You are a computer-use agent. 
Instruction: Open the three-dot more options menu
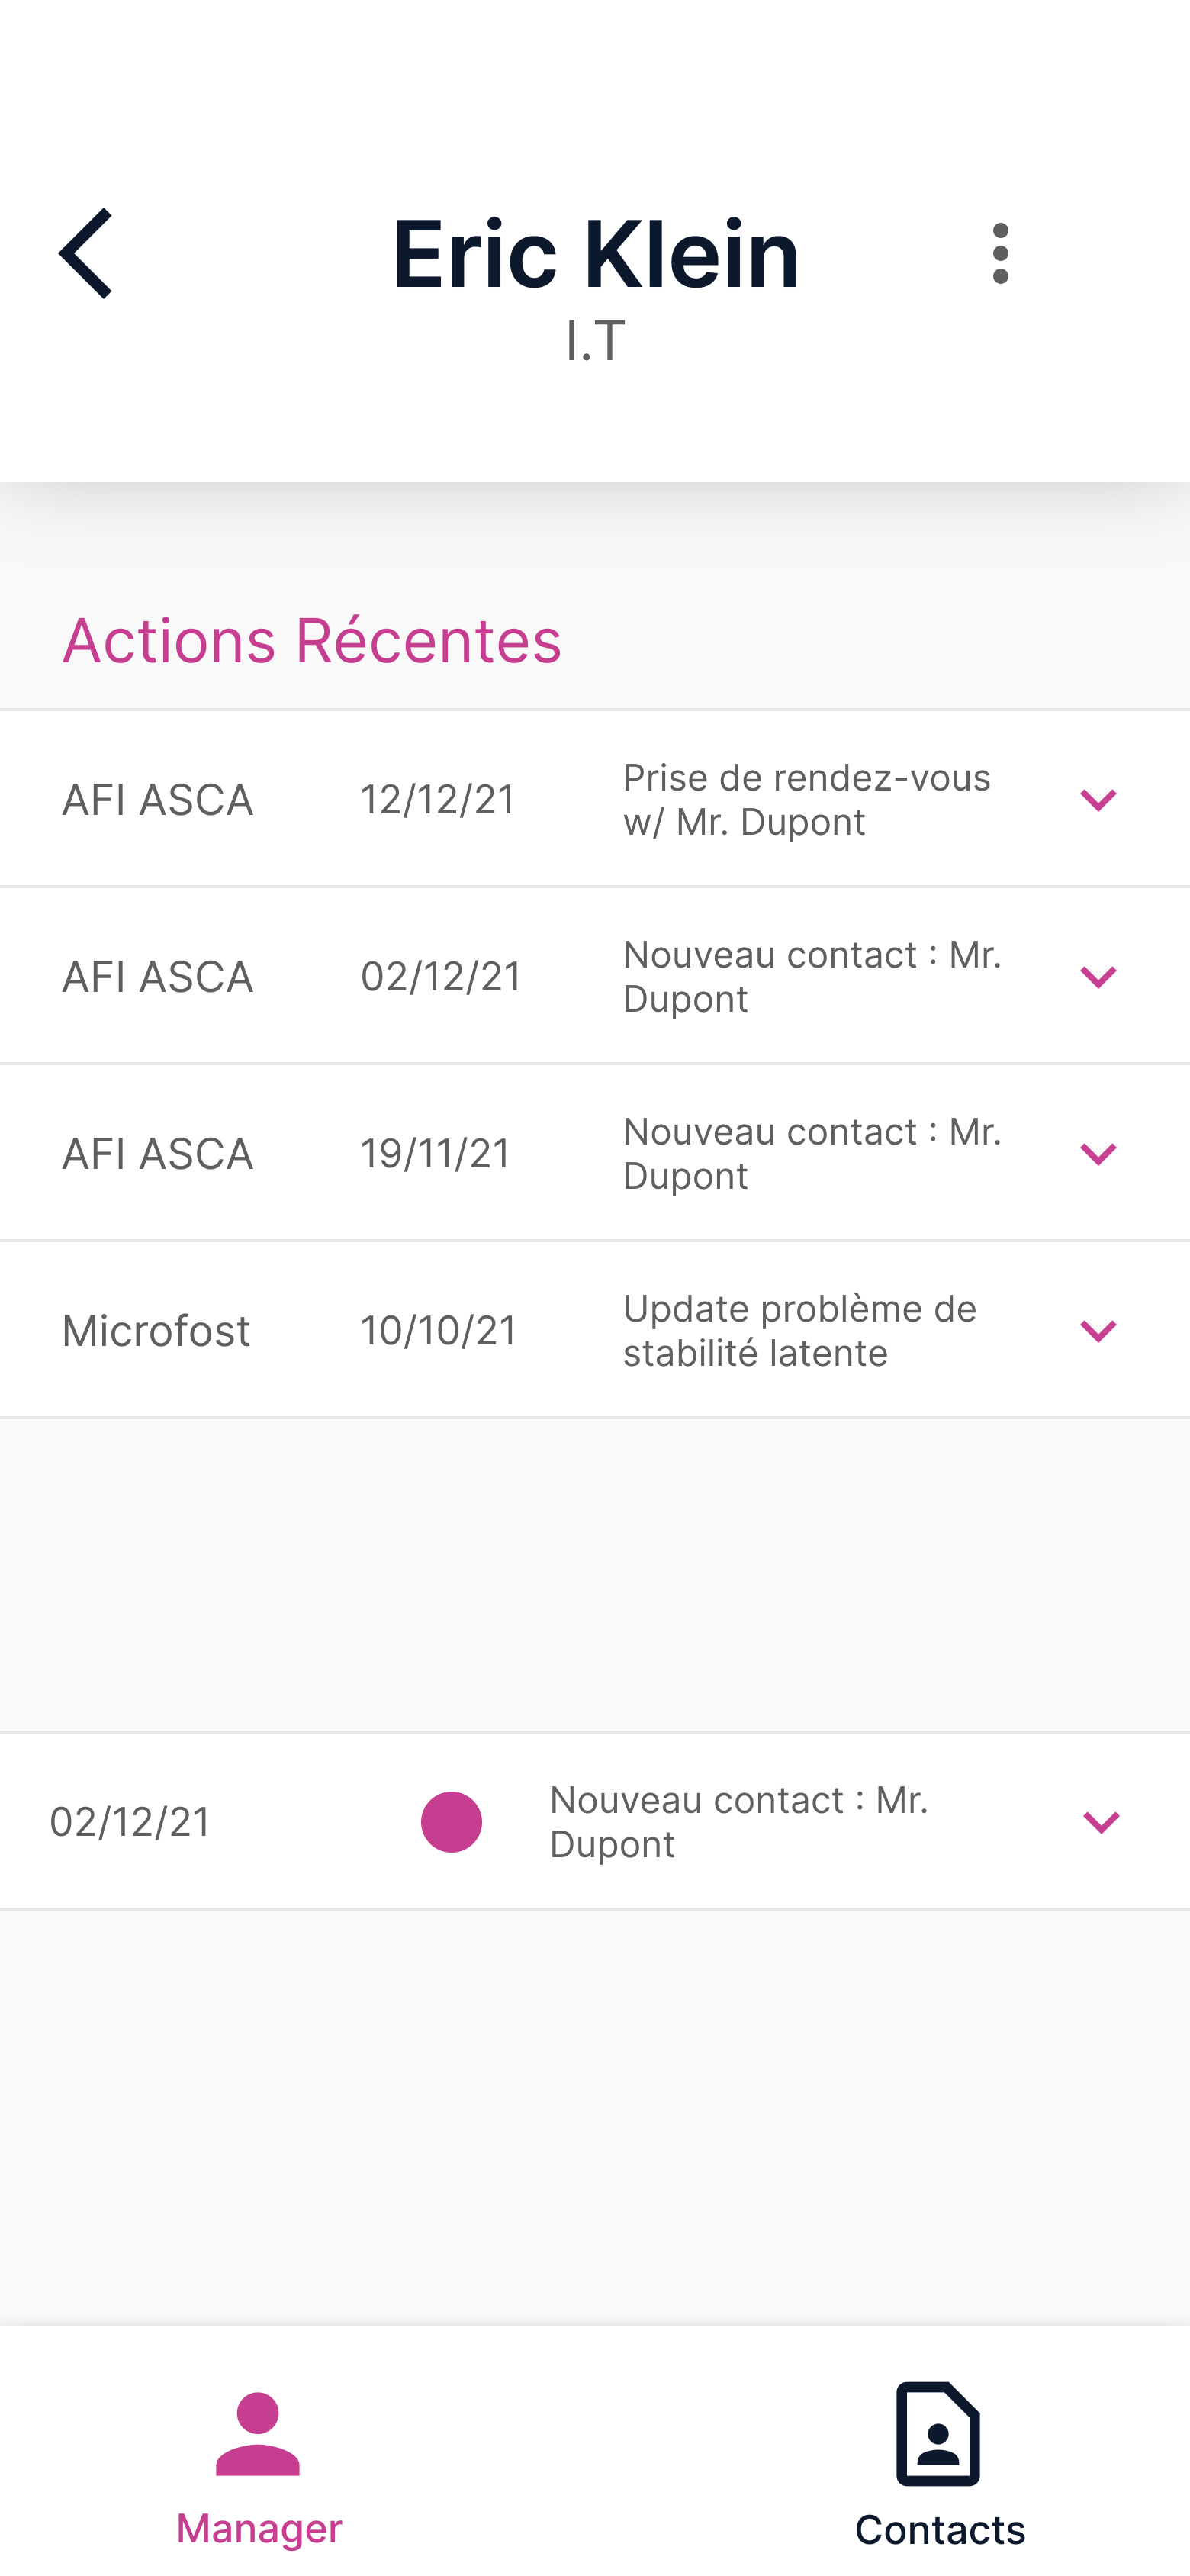point(1000,254)
